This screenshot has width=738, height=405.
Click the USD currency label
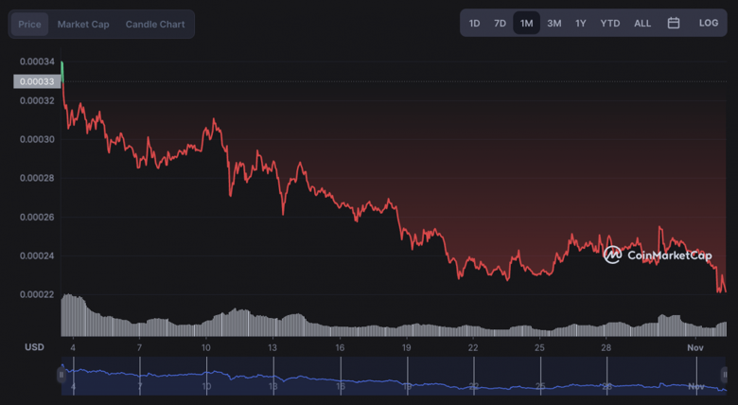click(34, 347)
